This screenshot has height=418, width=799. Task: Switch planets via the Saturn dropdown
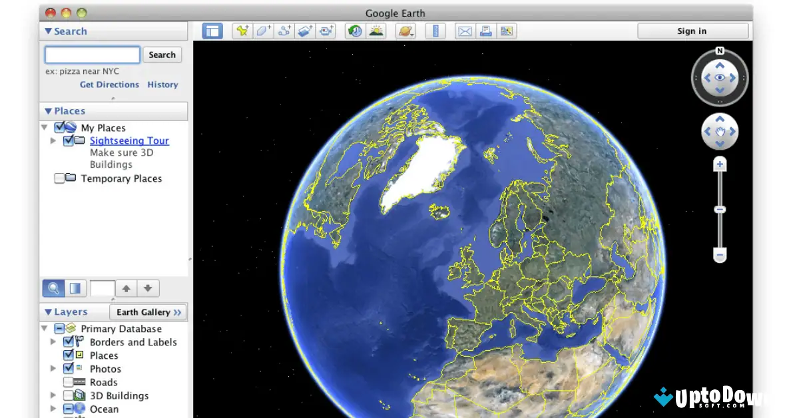[x=405, y=31]
